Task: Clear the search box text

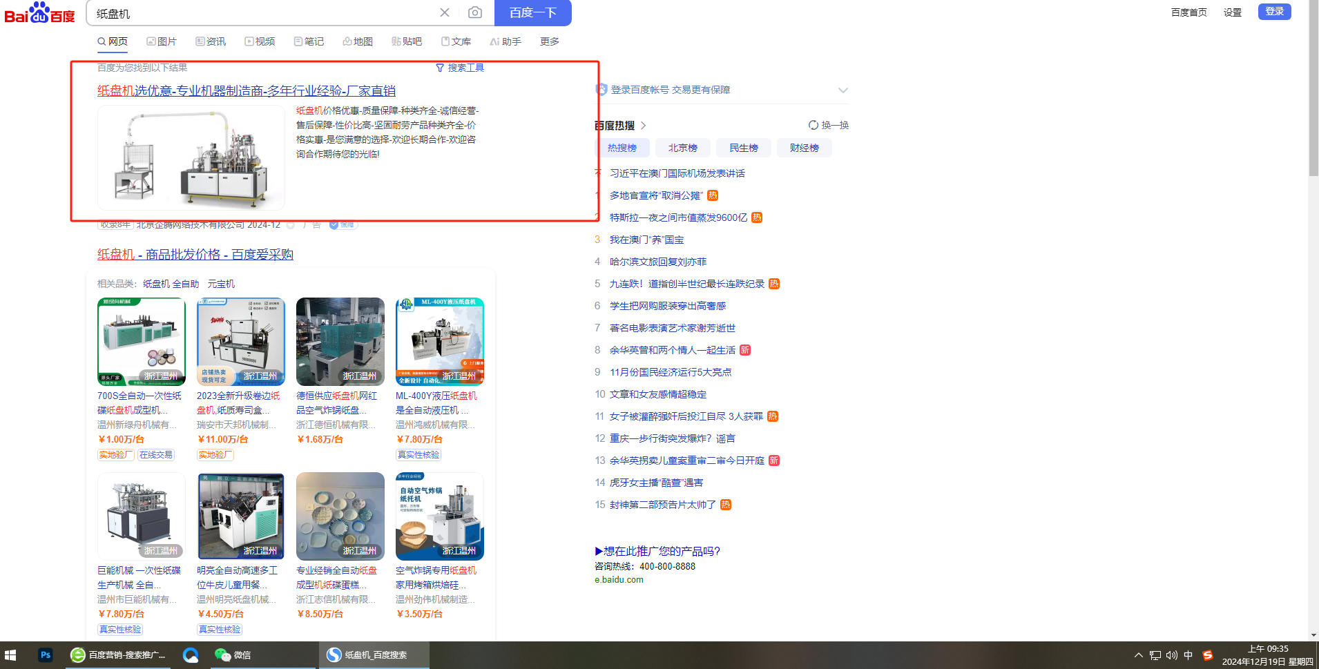Action: (x=445, y=12)
